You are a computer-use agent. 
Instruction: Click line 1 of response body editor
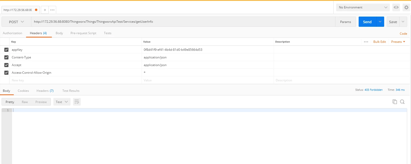(x=209, y=110)
